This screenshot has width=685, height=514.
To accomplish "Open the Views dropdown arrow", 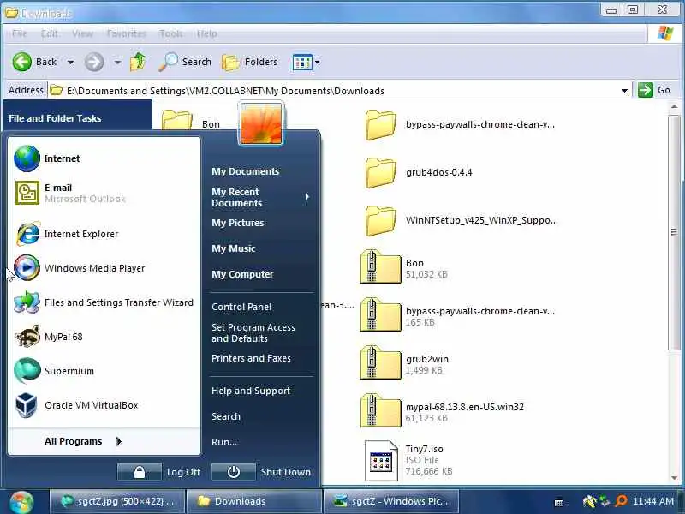I will 317,62.
